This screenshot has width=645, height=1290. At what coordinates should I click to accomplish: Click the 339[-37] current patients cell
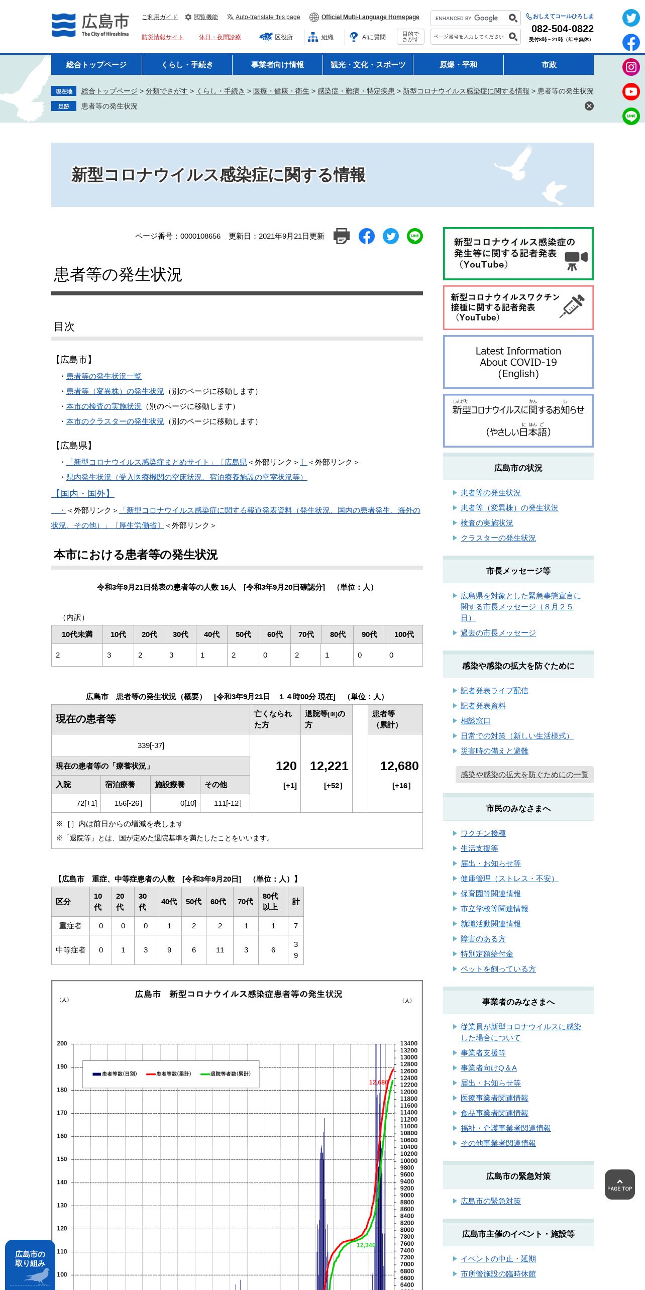tap(151, 745)
